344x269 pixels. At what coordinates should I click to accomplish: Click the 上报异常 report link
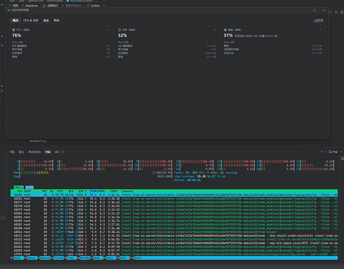pyautogui.click(x=318, y=20)
